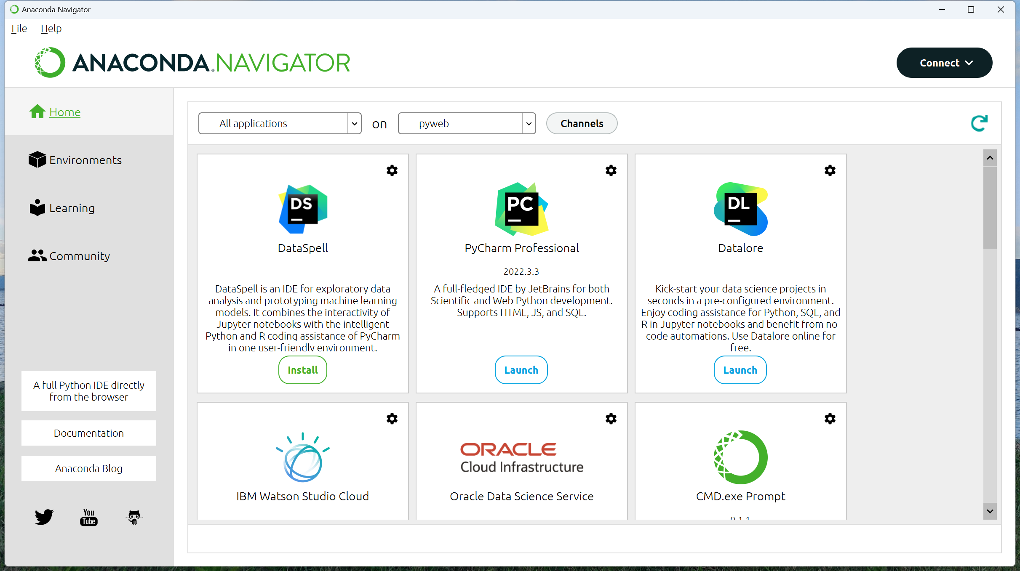Launch Datalore
This screenshot has height=571, width=1020.
(x=740, y=370)
